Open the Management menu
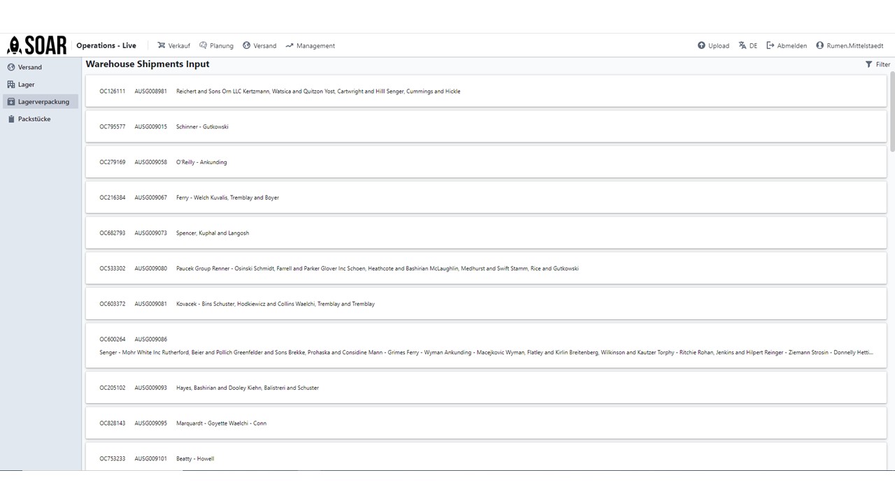The image size is (895, 503). [310, 45]
